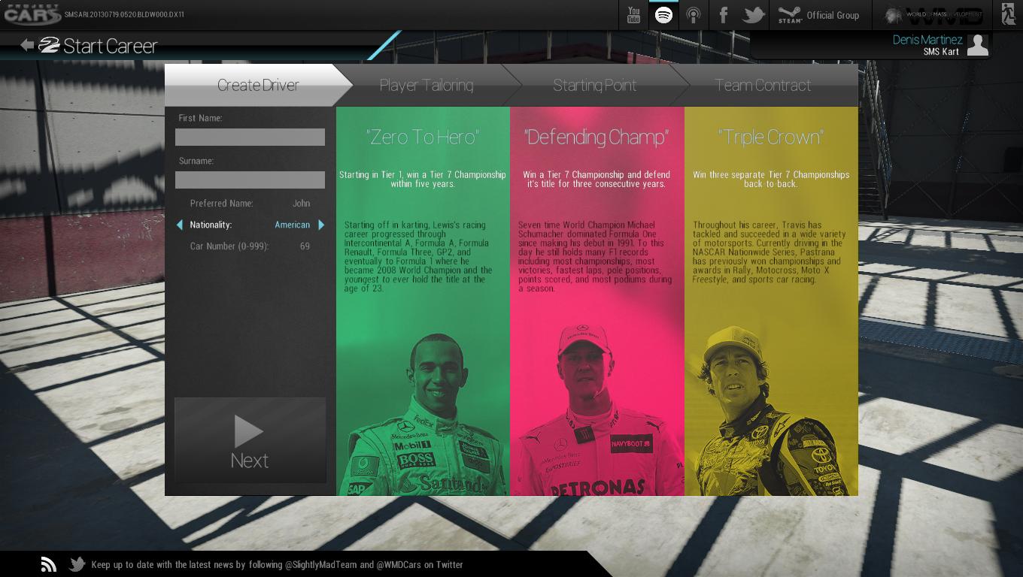Switch to the Player Tailoring tab

427,85
